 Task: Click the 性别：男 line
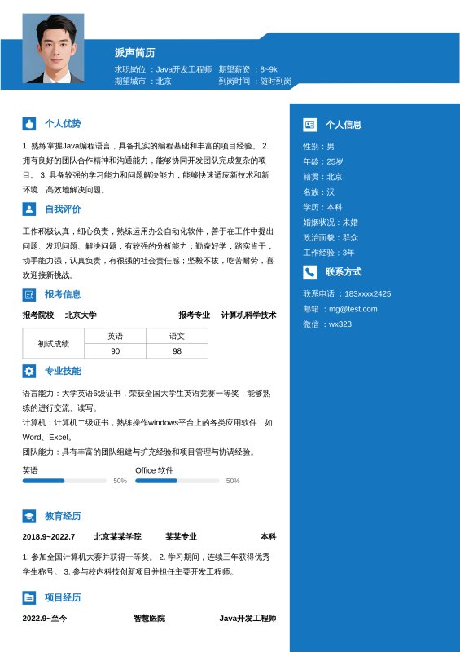318,147
